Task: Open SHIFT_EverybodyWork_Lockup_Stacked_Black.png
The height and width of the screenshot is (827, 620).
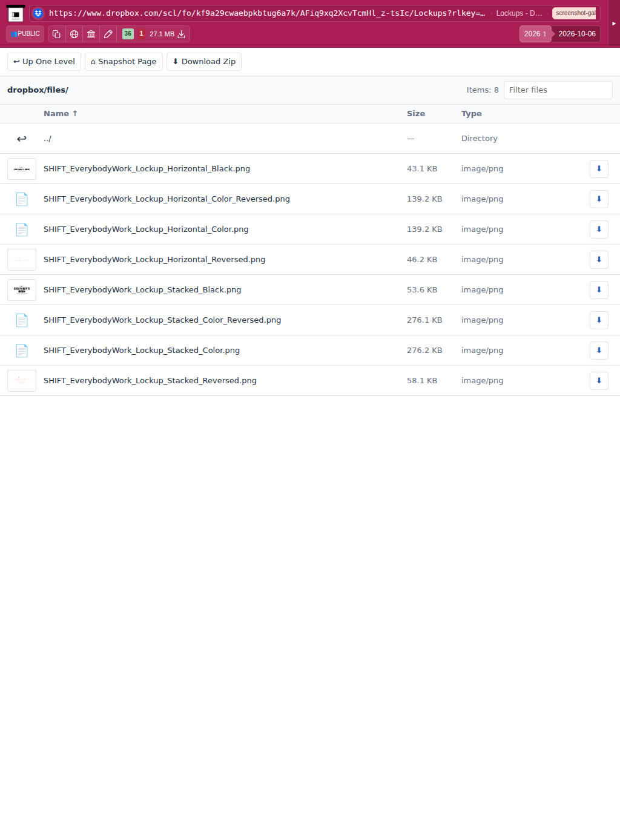Action: [142, 290]
